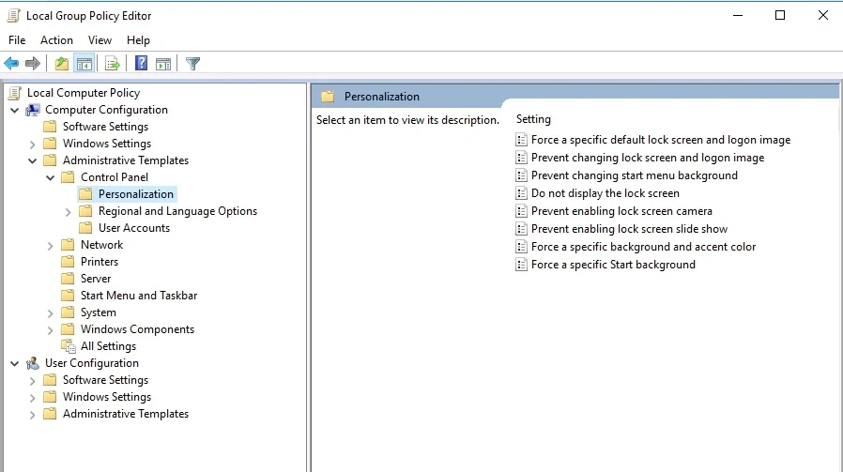Click the Local Computer Policy scroll icon
This screenshot has height=472, width=843.
click(15, 93)
